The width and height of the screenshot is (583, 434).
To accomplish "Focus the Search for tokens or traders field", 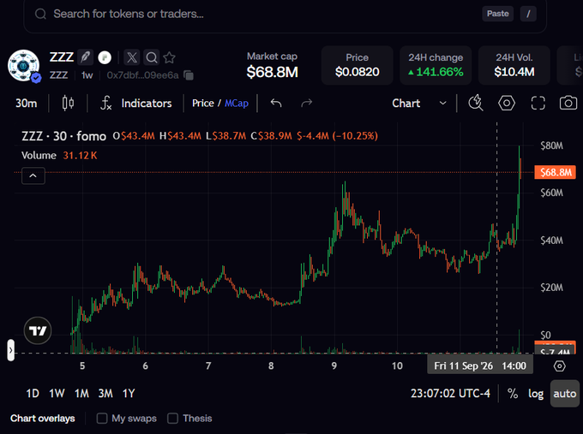I will point(285,15).
